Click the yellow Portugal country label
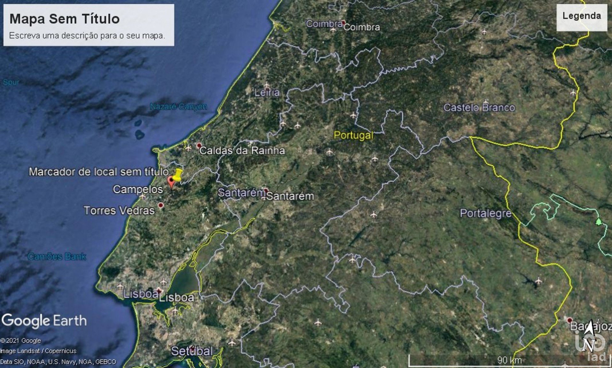This screenshot has height=368, width=612. pos(353,135)
